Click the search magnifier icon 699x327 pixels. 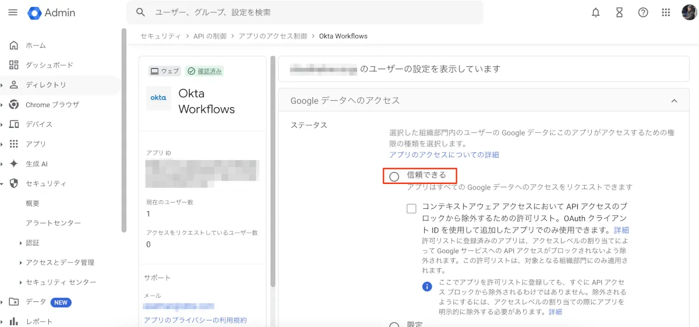[x=140, y=12]
